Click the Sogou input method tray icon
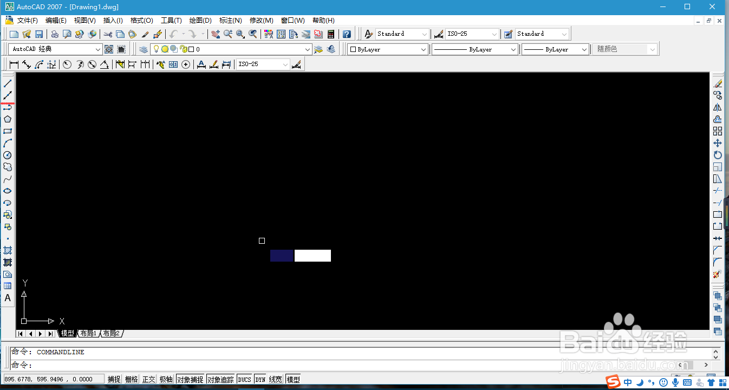729x390 pixels. 613,382
